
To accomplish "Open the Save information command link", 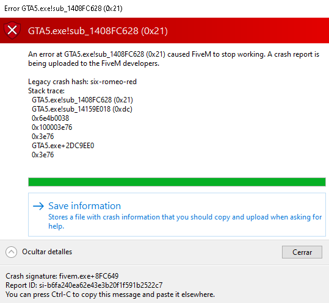I will coord(177,215).
